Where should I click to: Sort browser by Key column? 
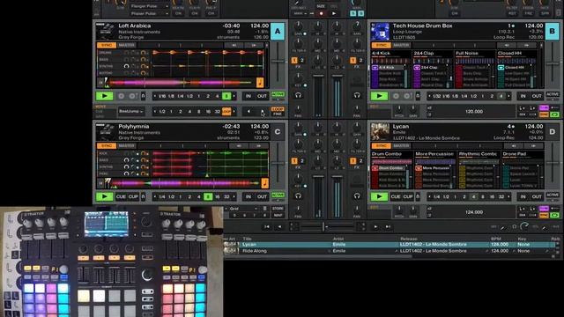click(522, 239)
